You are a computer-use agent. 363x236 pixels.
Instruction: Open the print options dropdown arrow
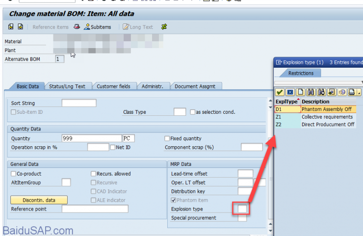click(x=359, y=93)
